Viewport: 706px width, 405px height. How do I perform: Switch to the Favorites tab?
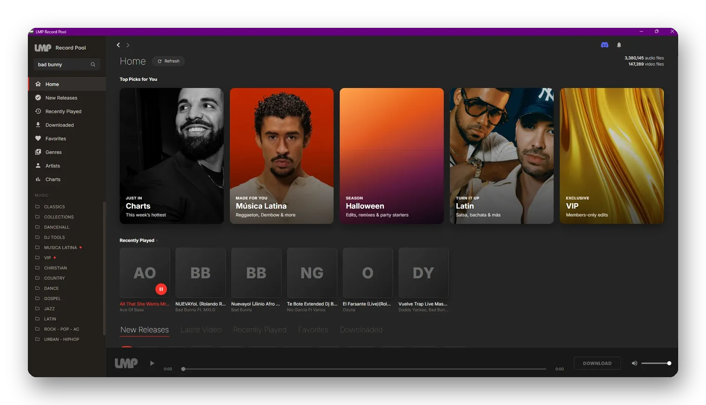click(x=313, y=330)
